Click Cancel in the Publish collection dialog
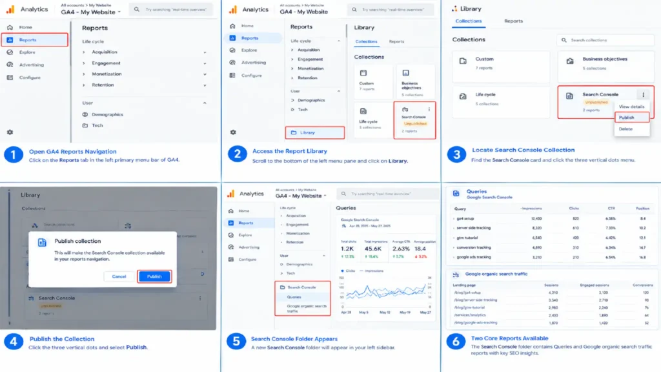Viewport: 661px width, 372px height. pyautogui.click(x=119, y=276)
